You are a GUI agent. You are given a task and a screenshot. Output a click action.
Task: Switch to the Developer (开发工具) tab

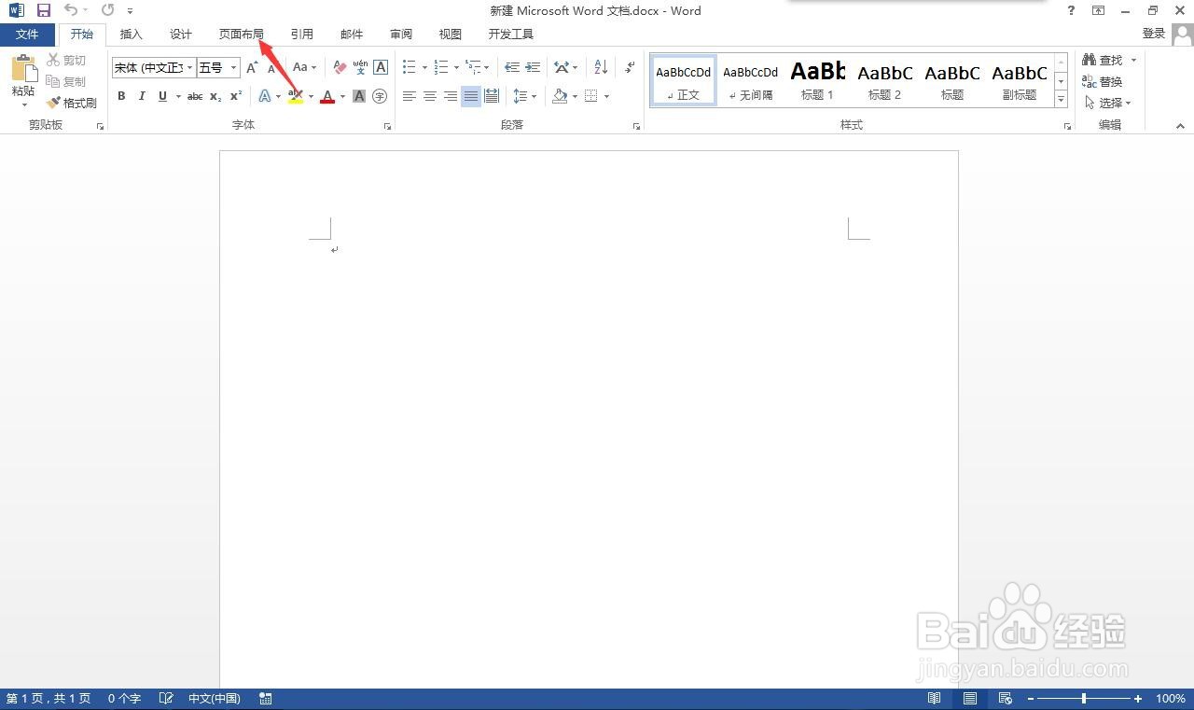[x=511, y=35]
